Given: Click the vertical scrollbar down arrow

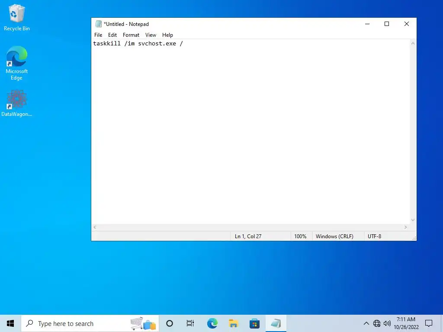Looking at the screenshot, I should click(x=413, y=220).
